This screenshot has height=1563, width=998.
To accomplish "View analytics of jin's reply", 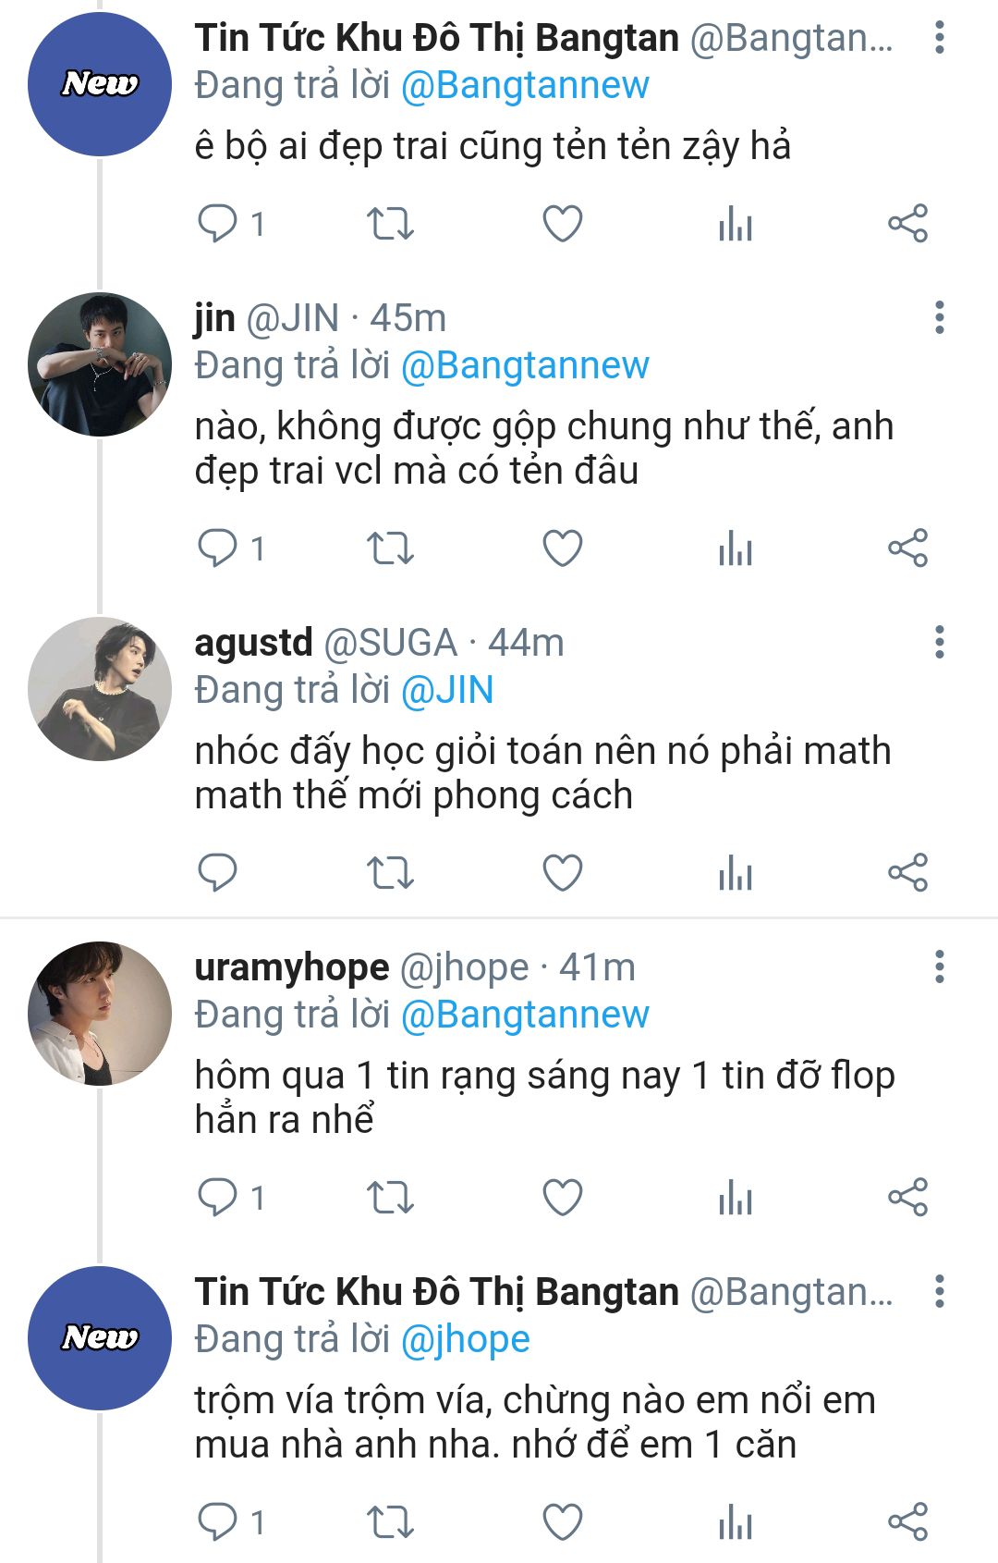I will point(736,548).
